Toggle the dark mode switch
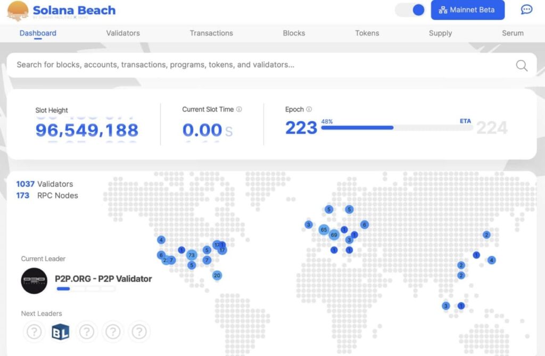Image resolution: width=545 pixels, height=356 pixels. click(x=410, y=10)
